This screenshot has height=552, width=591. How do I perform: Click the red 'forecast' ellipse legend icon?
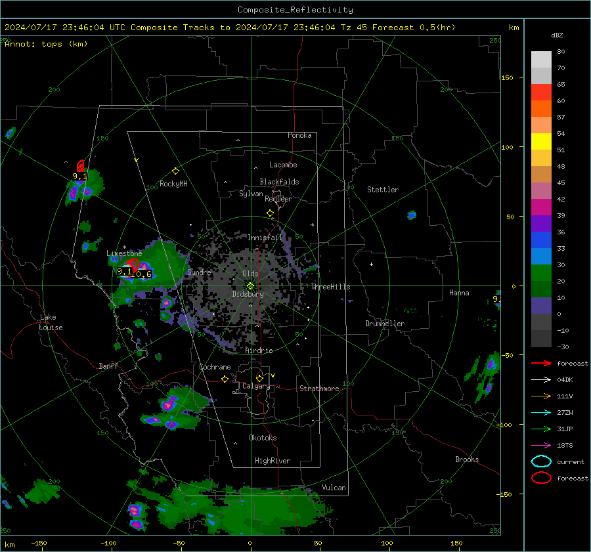coord(541,478)
